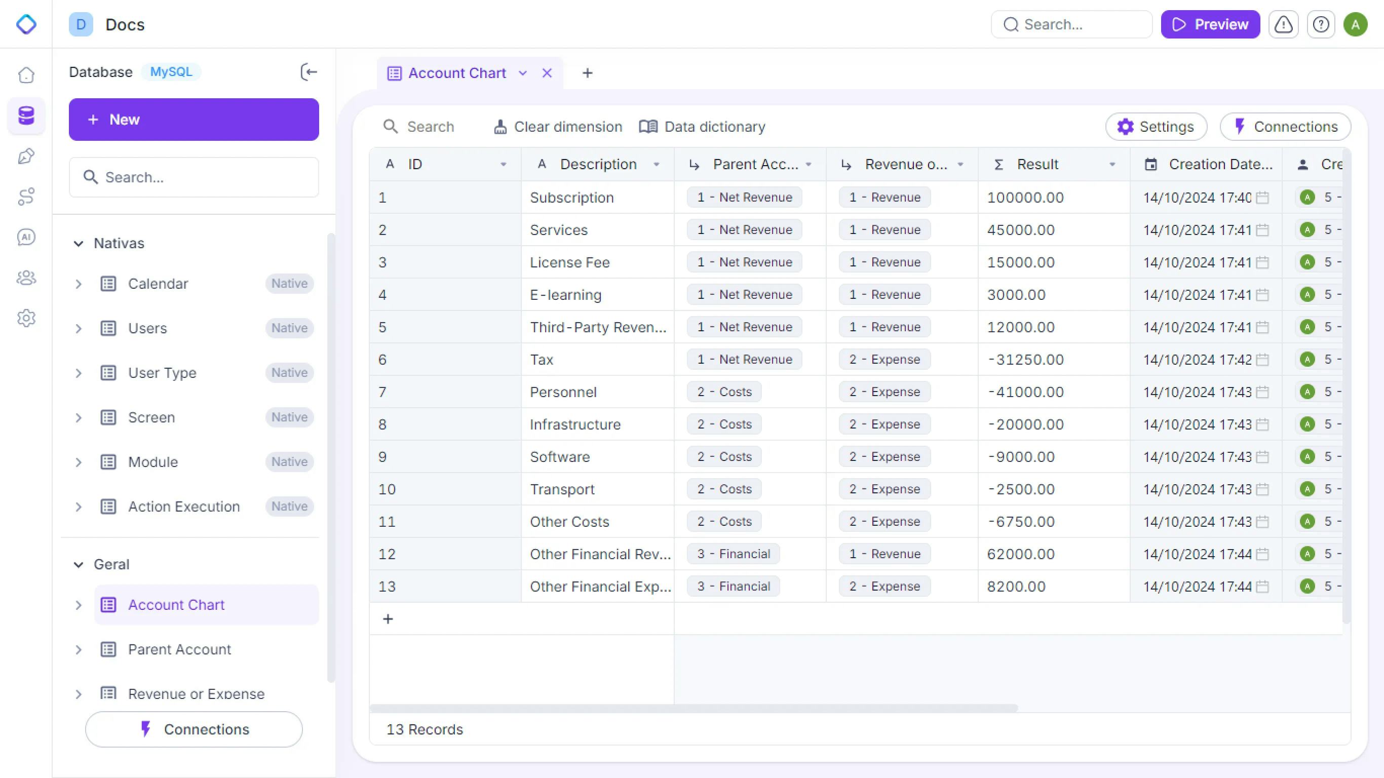Expand the Calendar table tree item
Viewport: 1384px width, 778px height.
point(79,284)
